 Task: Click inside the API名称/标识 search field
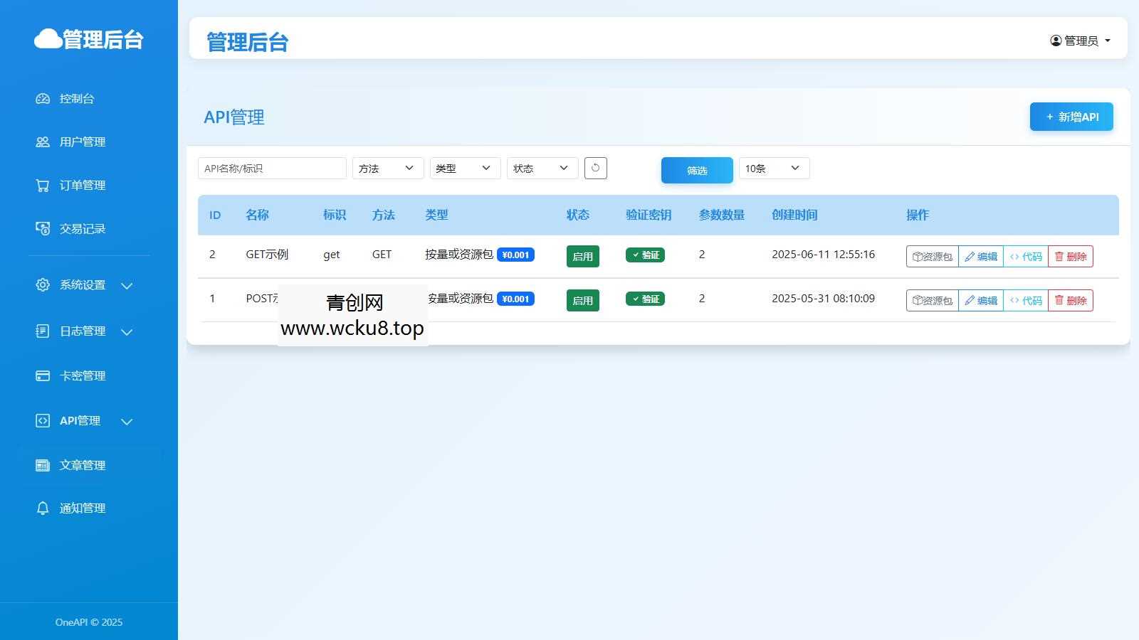pos(272,168)
